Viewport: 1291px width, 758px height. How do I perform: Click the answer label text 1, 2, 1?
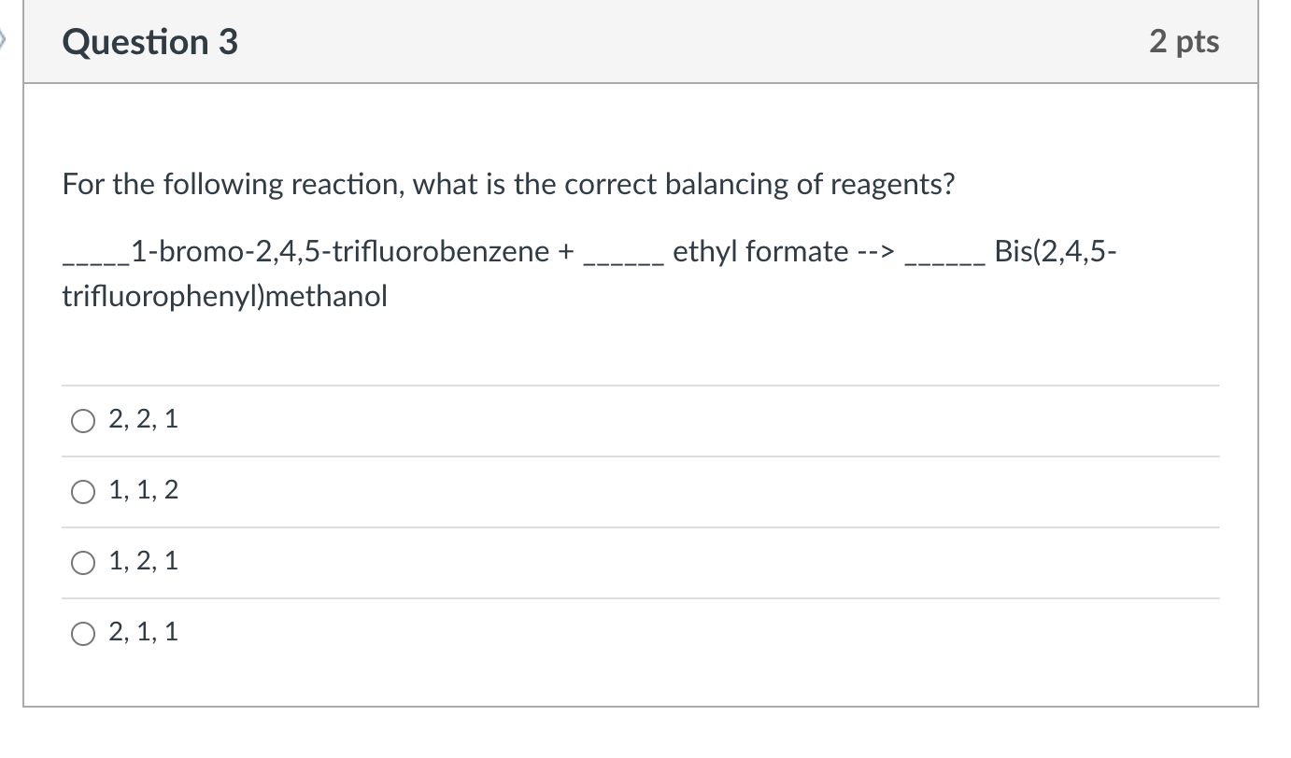tap(143, 560)
